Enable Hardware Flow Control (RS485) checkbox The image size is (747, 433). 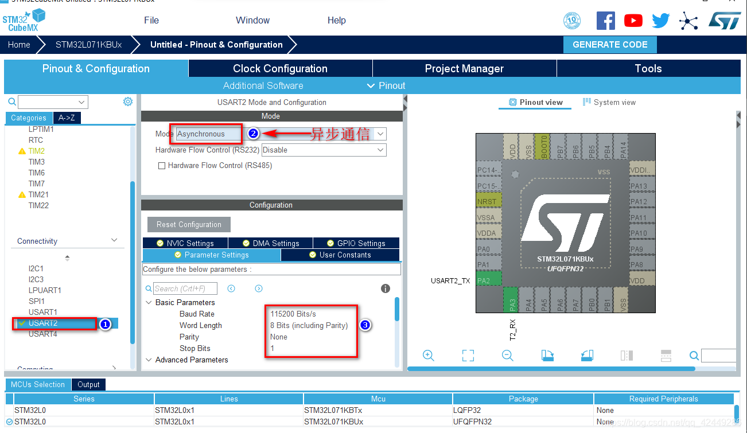(x=162, y=166)
